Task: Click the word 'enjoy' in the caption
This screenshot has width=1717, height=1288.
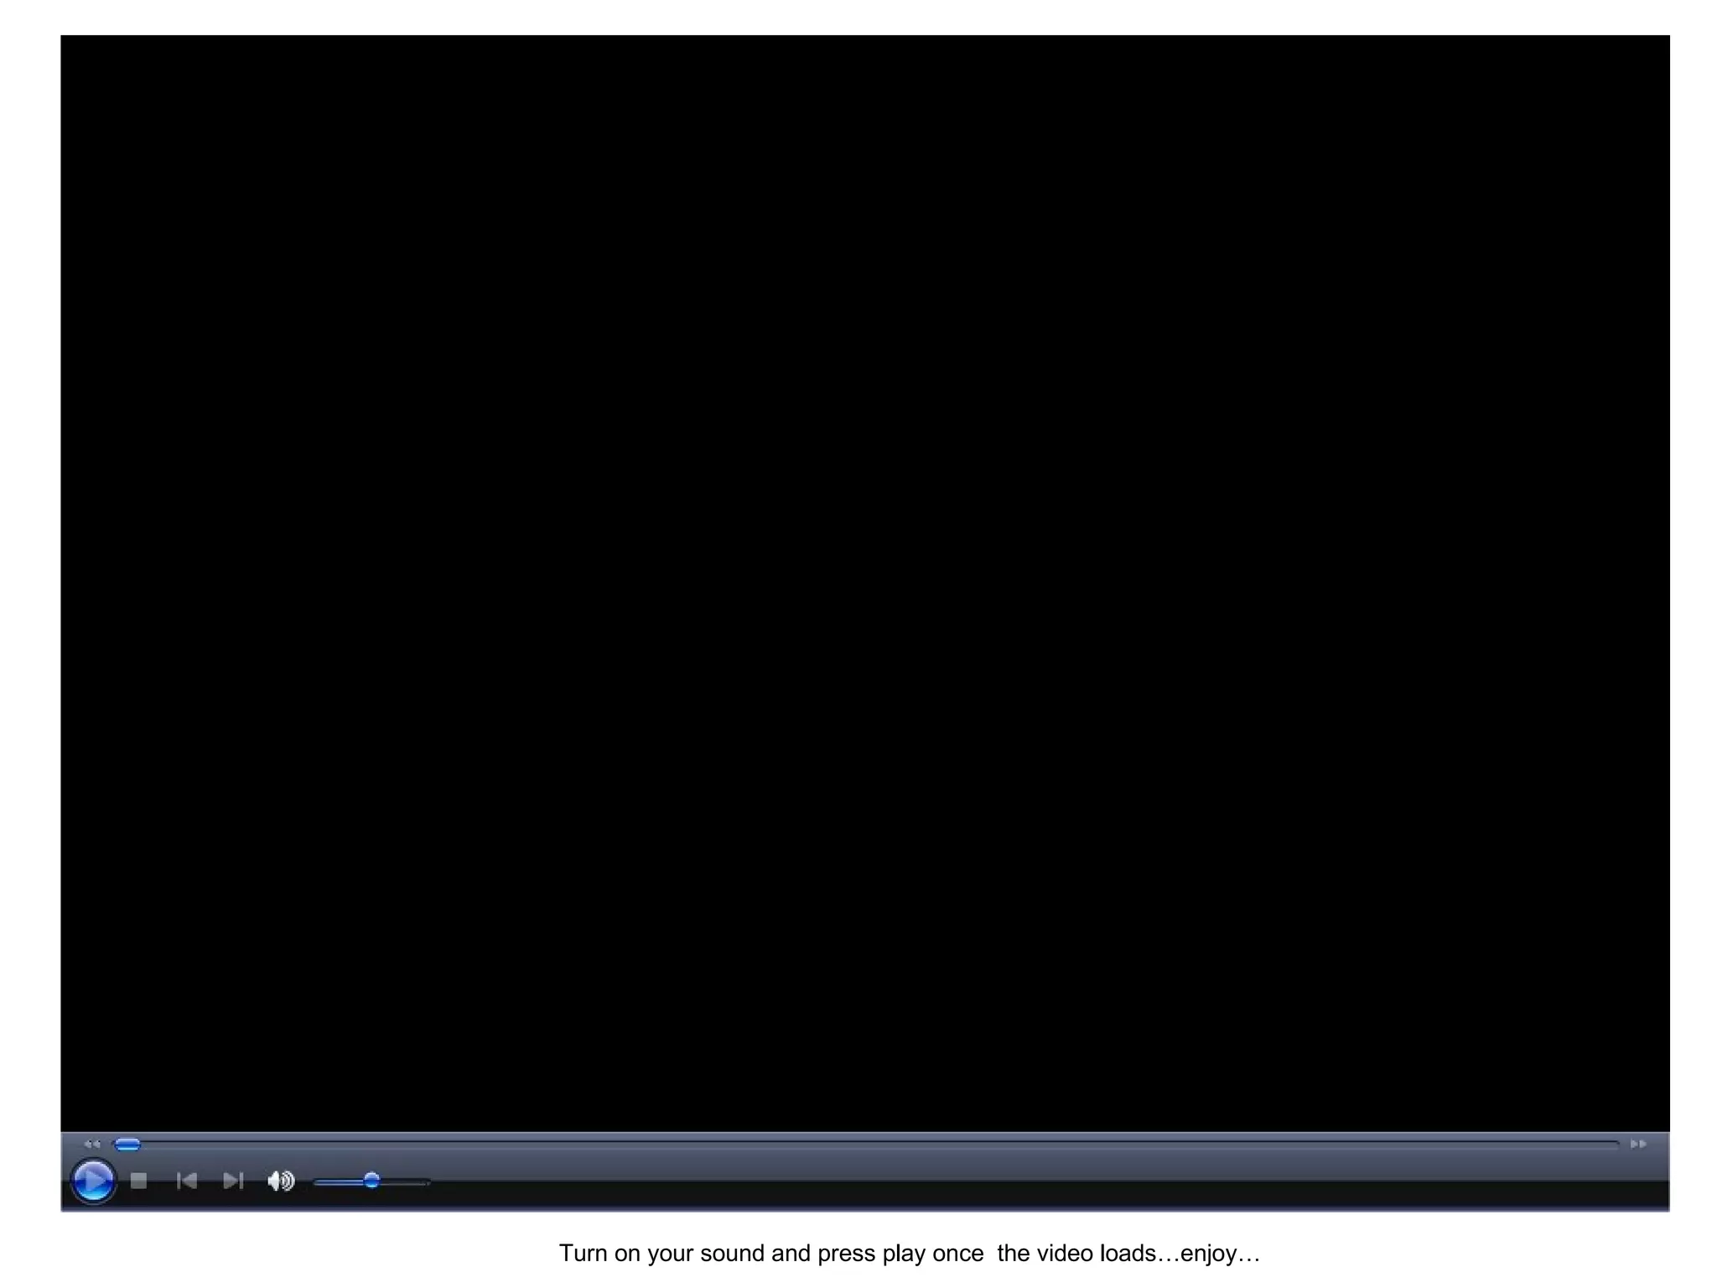Action: tap(1208, 1253)
